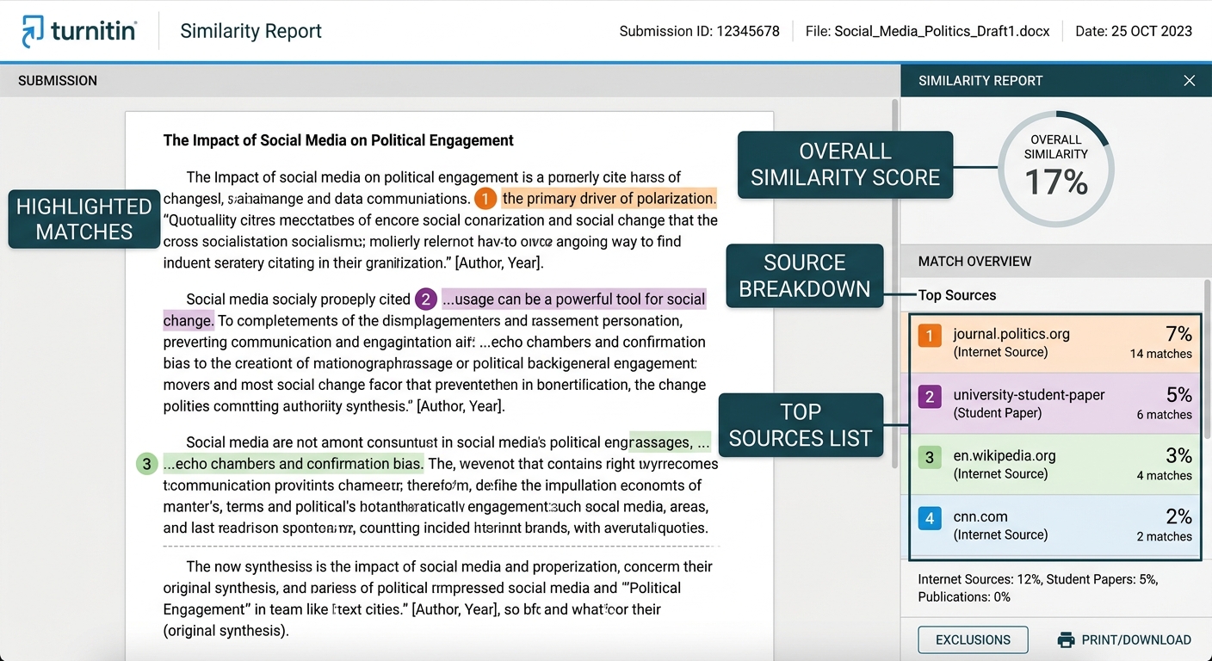The image size is (1212, 661).
Task: Select the purple source badge for university-student-paper
Action: (930, 396)
